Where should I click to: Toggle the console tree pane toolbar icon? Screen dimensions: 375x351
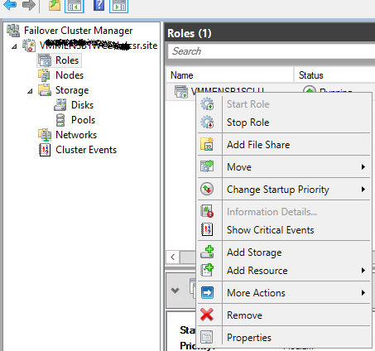pos(75,6)
